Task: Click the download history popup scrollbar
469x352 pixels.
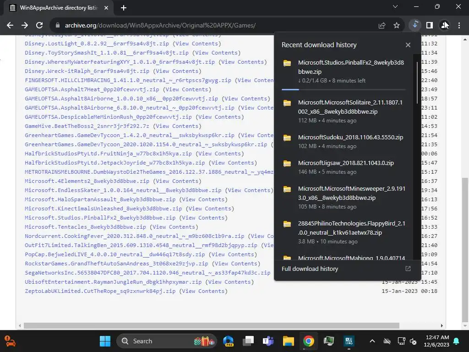Action: [417, 82]
